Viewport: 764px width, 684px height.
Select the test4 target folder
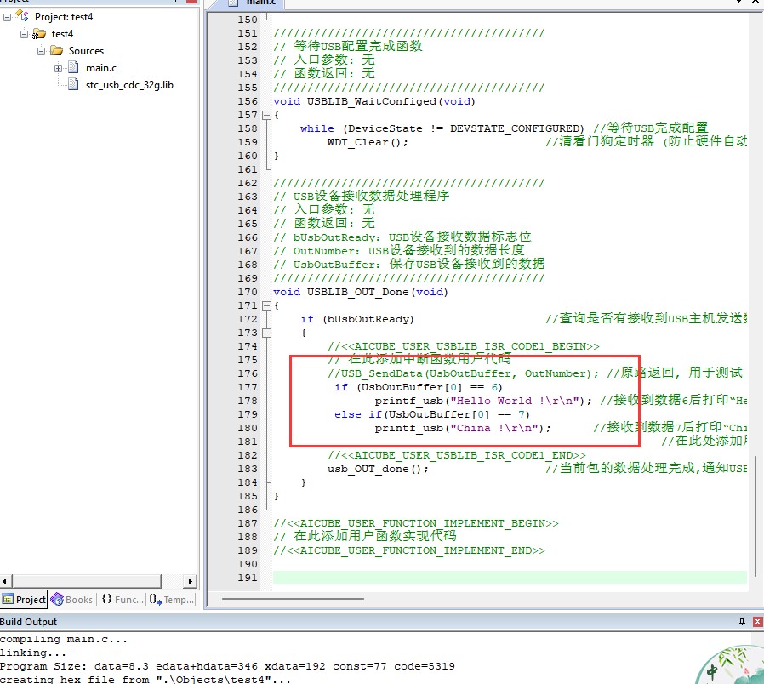(62, 34)
